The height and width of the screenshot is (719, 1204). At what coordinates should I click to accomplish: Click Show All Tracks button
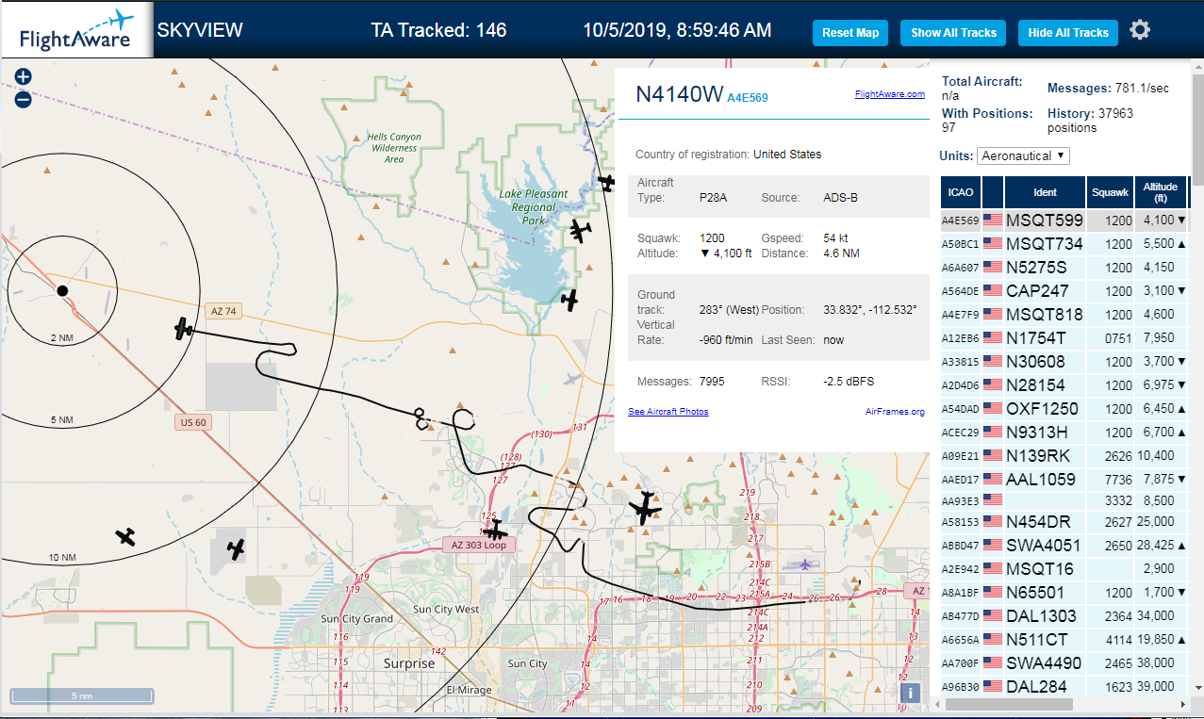(953, 33)
